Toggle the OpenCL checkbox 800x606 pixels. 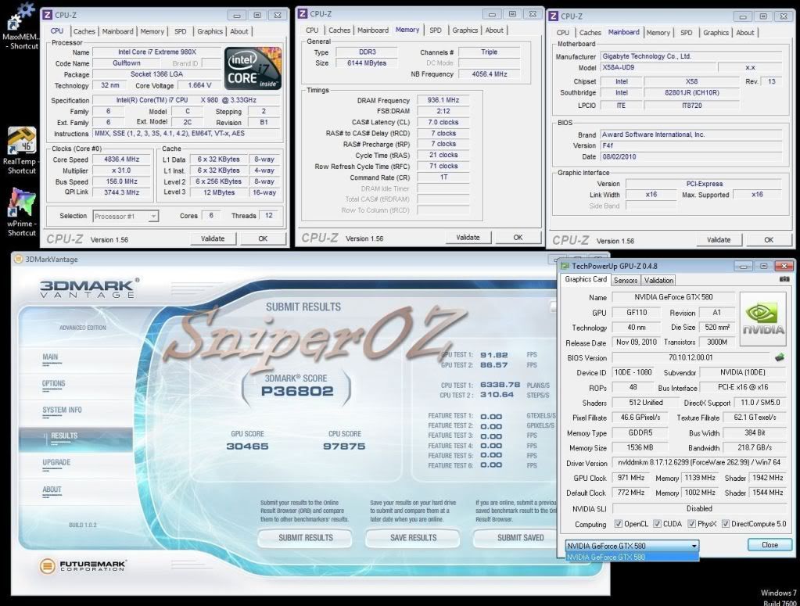click(x=619, y=524)
